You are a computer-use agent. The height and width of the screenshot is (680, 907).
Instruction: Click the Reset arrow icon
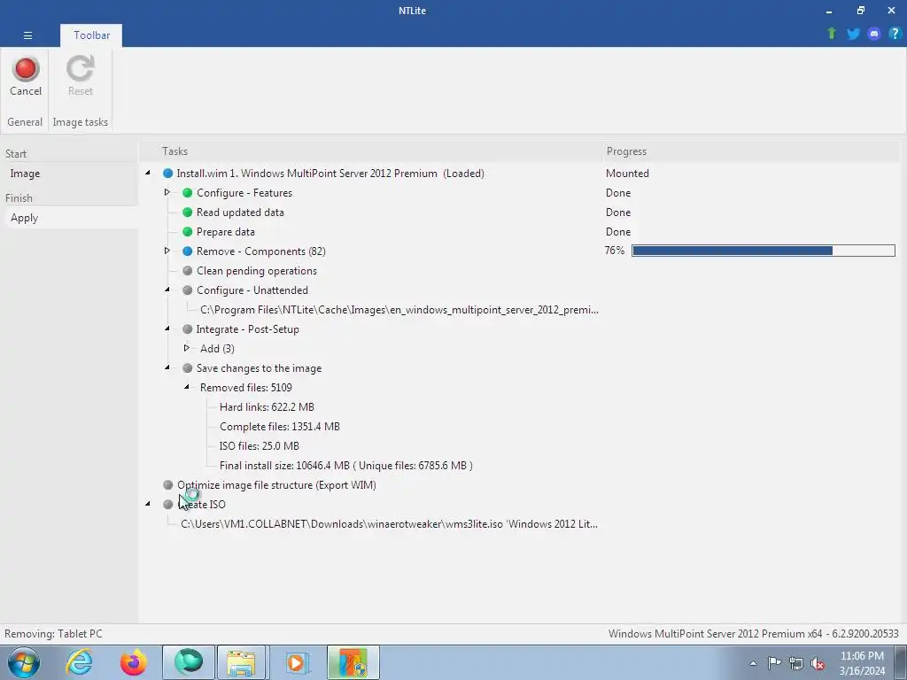80,69
